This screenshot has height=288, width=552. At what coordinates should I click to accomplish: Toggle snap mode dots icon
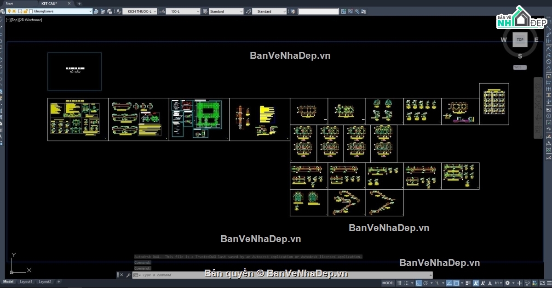coord(406,283)
